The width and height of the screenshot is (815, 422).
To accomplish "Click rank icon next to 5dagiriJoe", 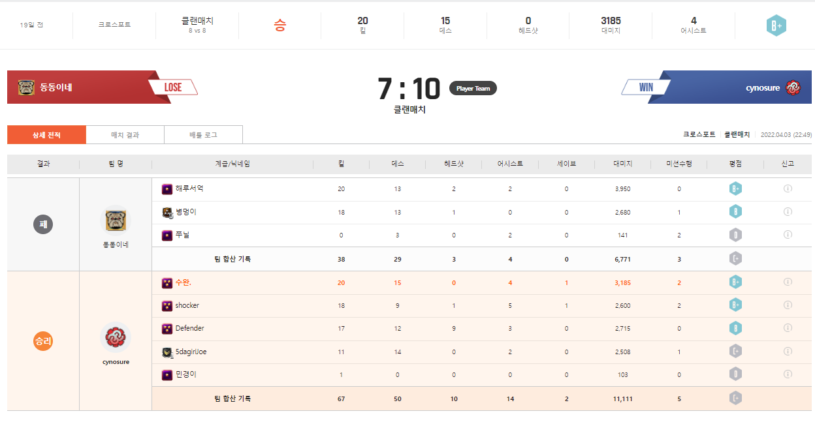I will [x=167, y=352].
